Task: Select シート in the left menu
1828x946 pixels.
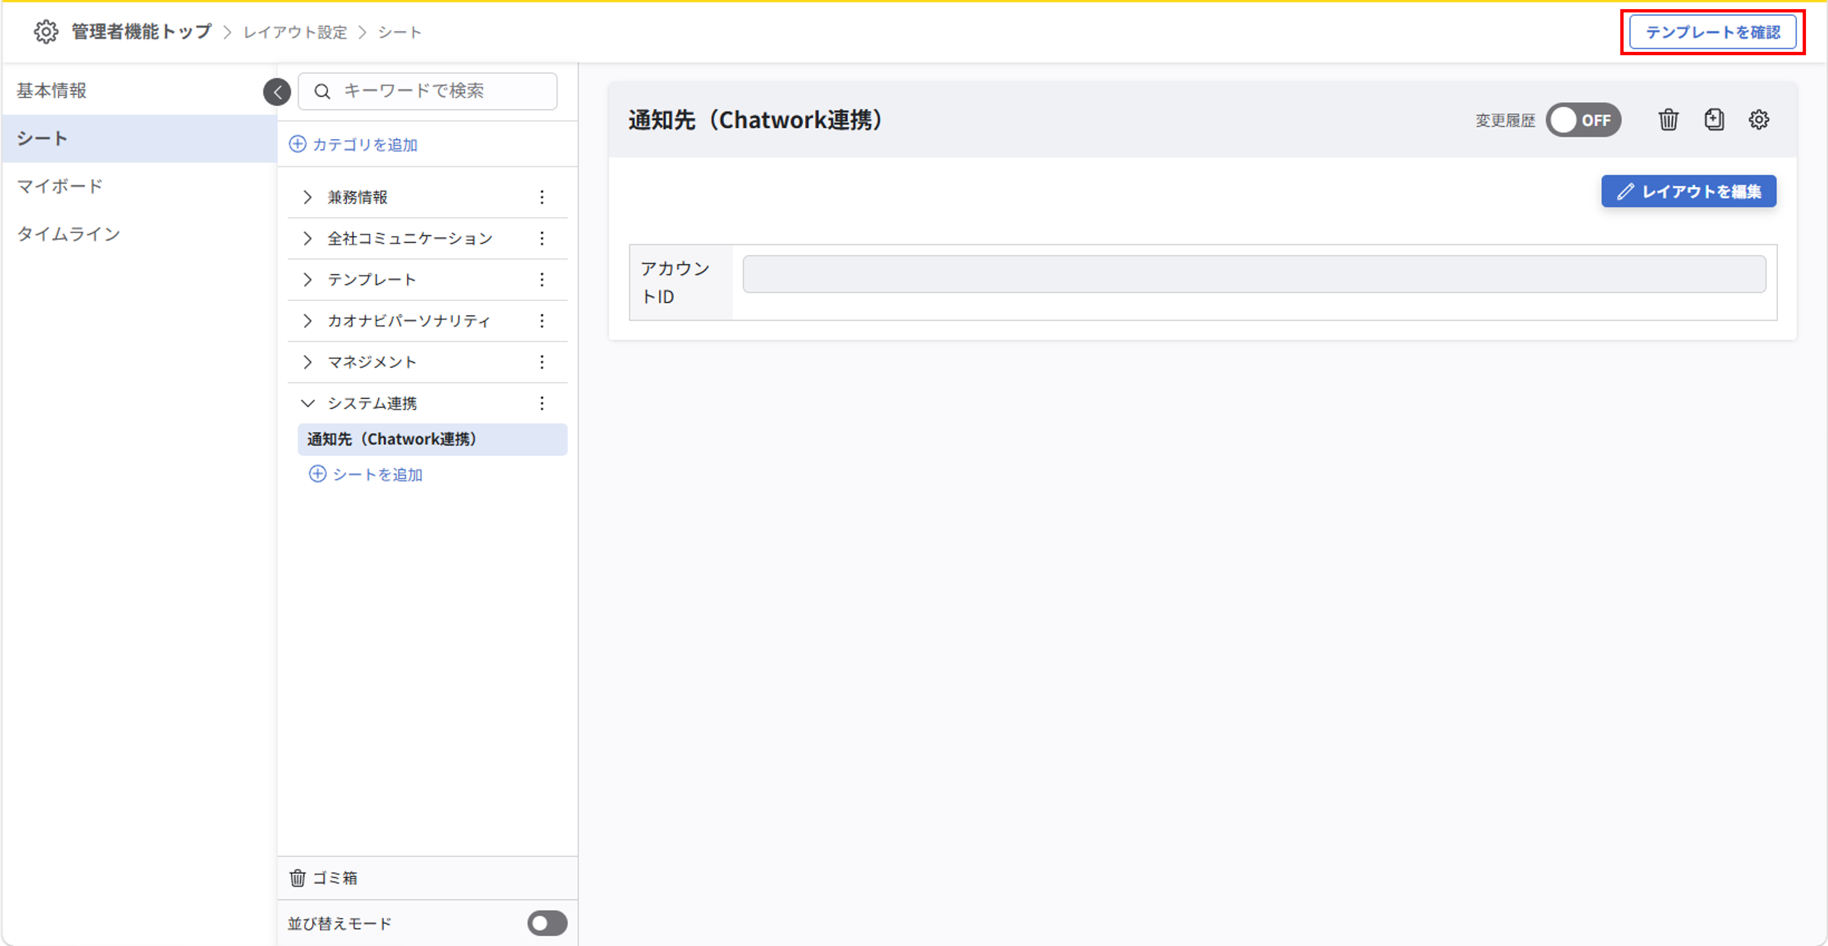Action: tap(139, 138)
